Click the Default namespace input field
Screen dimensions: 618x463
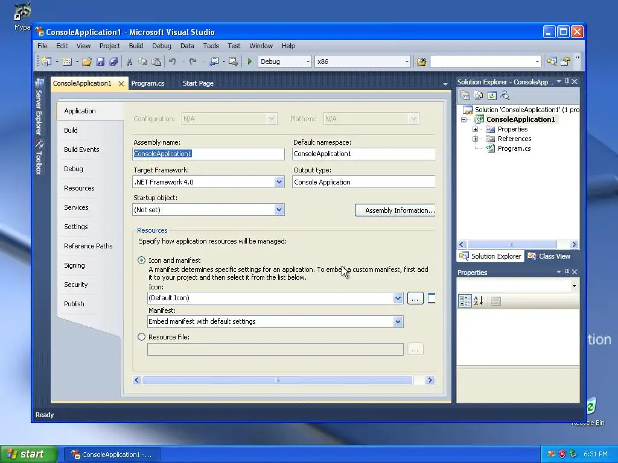[x=364, y=154]
